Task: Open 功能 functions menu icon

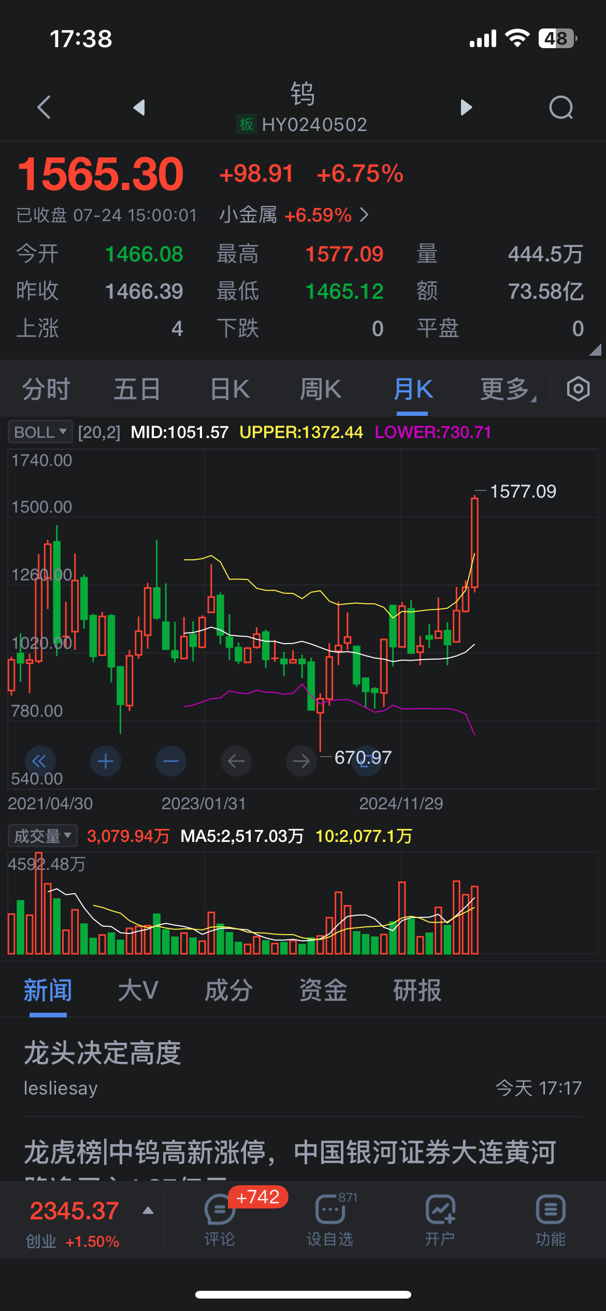Action: tap(550, 1219)
